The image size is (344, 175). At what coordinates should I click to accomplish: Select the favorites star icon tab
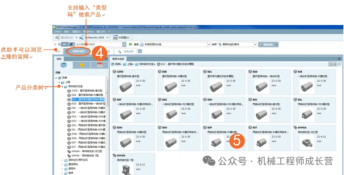tap(82, 65)
